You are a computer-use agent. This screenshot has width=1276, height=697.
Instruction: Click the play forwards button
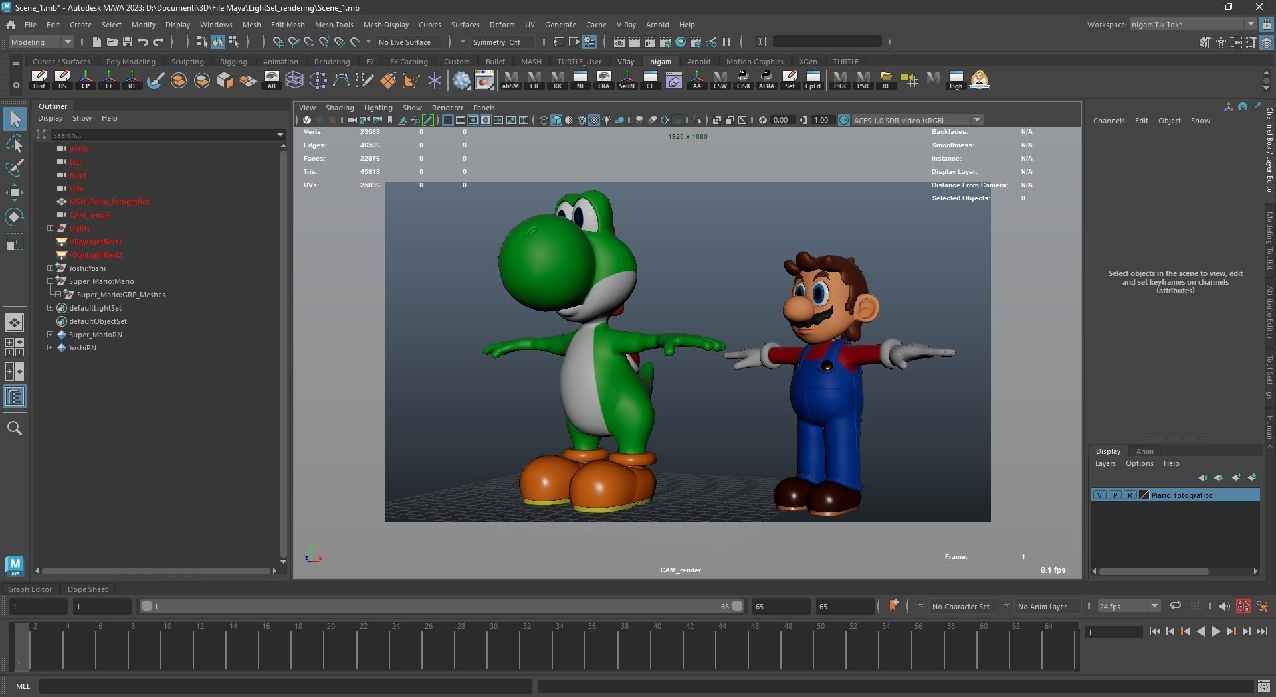1216,632
